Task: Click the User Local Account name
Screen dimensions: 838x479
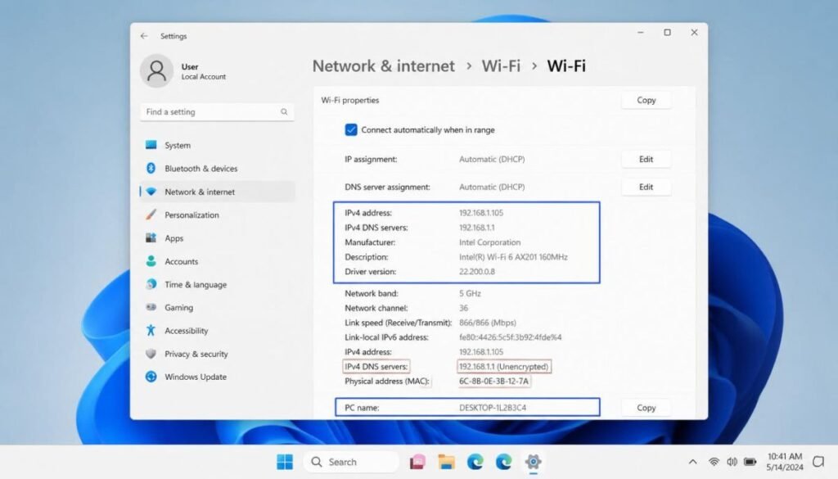Action: [x=203, y=71]
